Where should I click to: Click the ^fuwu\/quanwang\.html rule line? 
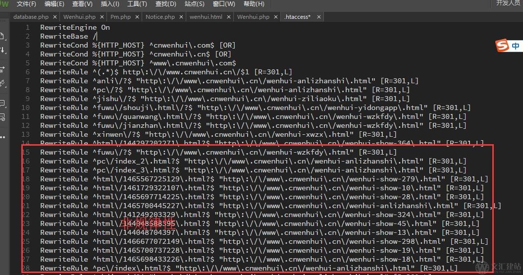[x=253, y=116]
